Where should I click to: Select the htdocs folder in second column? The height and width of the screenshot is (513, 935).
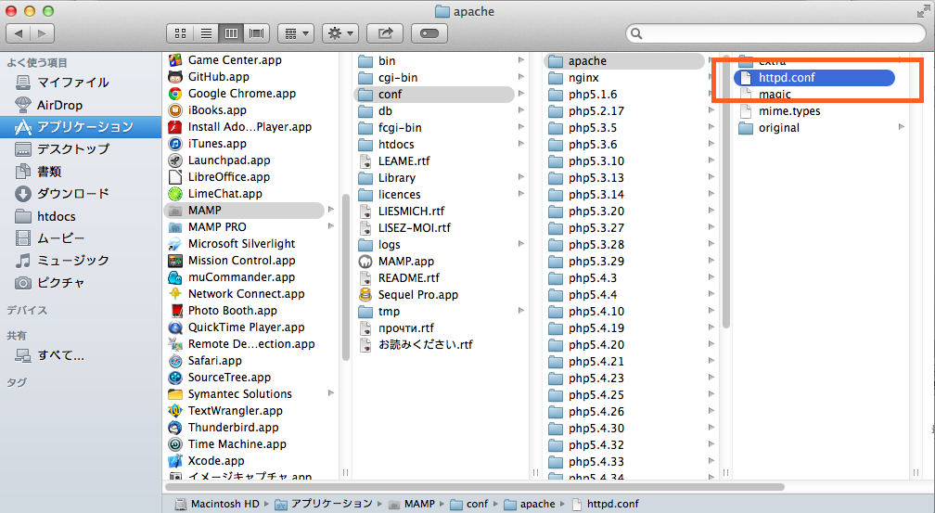point(396,145)
